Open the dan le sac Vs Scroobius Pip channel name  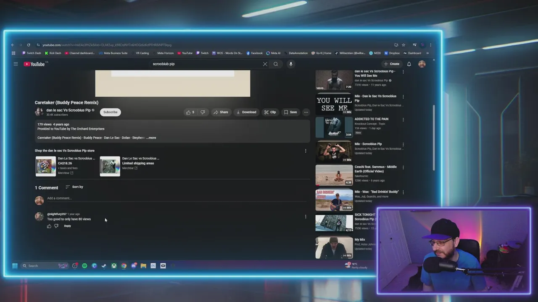pyautogui.click(x=69, y=110)
